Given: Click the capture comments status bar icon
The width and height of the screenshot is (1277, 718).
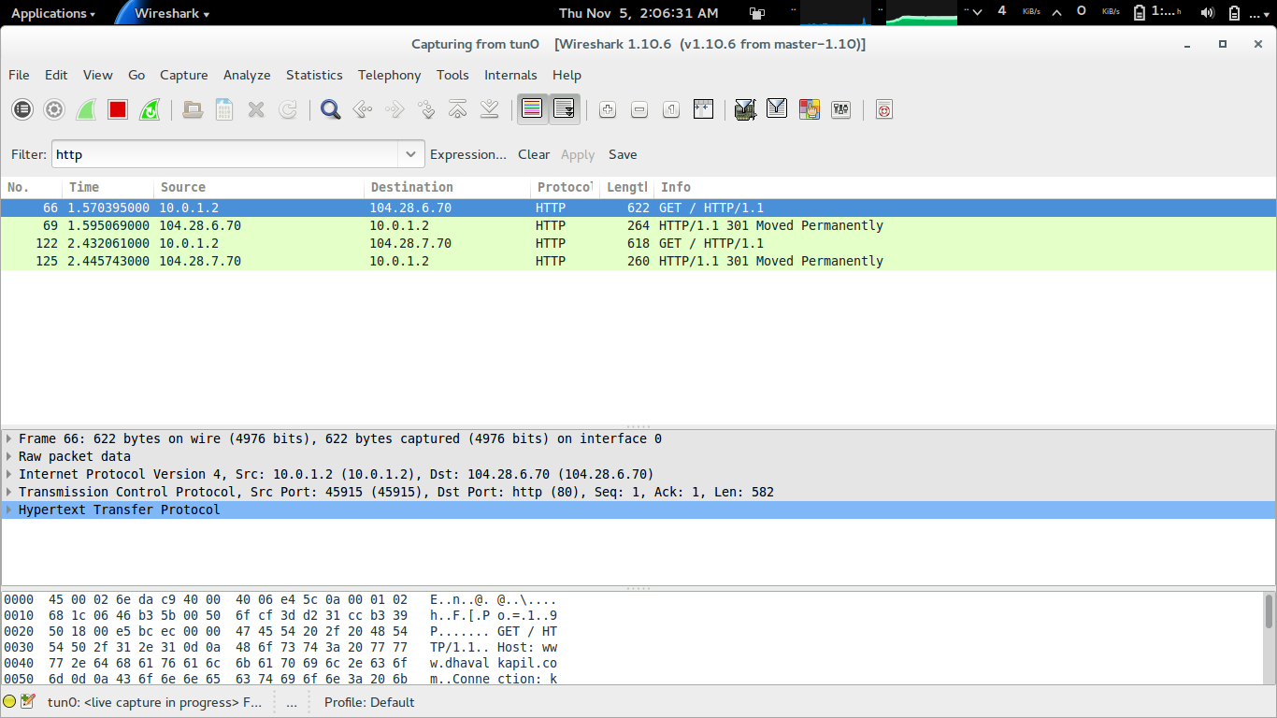Looking at the screenshot, I should pyautogui.click(x=28, y=701).
